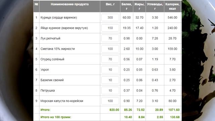215x121 pixels.
Task: Select product name Базилик свежий
Action: [x=52, y=80]
